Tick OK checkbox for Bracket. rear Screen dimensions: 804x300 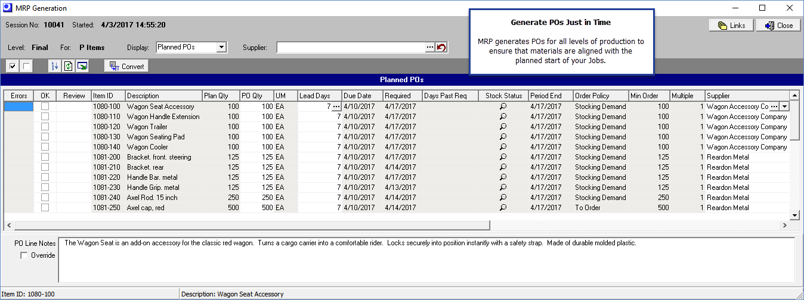(45, 167)
